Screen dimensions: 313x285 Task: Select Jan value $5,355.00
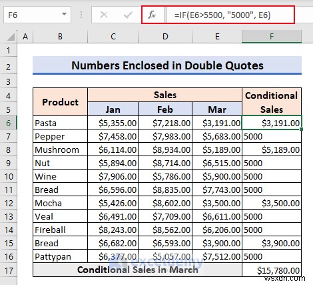point(113,123)
